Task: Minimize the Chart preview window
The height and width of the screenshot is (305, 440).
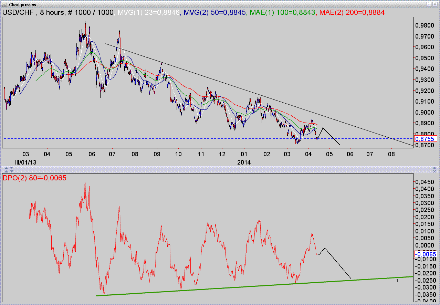Action: point(429,4)
